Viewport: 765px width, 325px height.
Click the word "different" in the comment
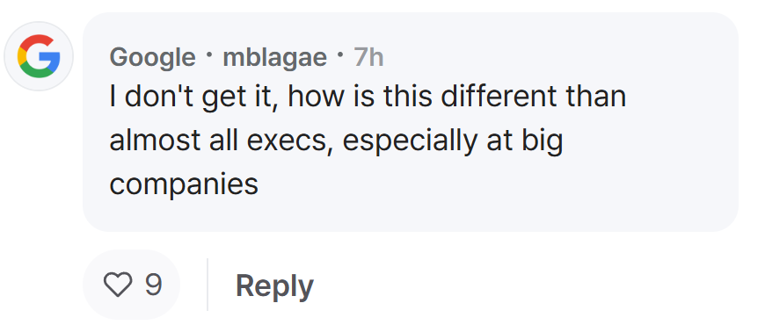498,96
